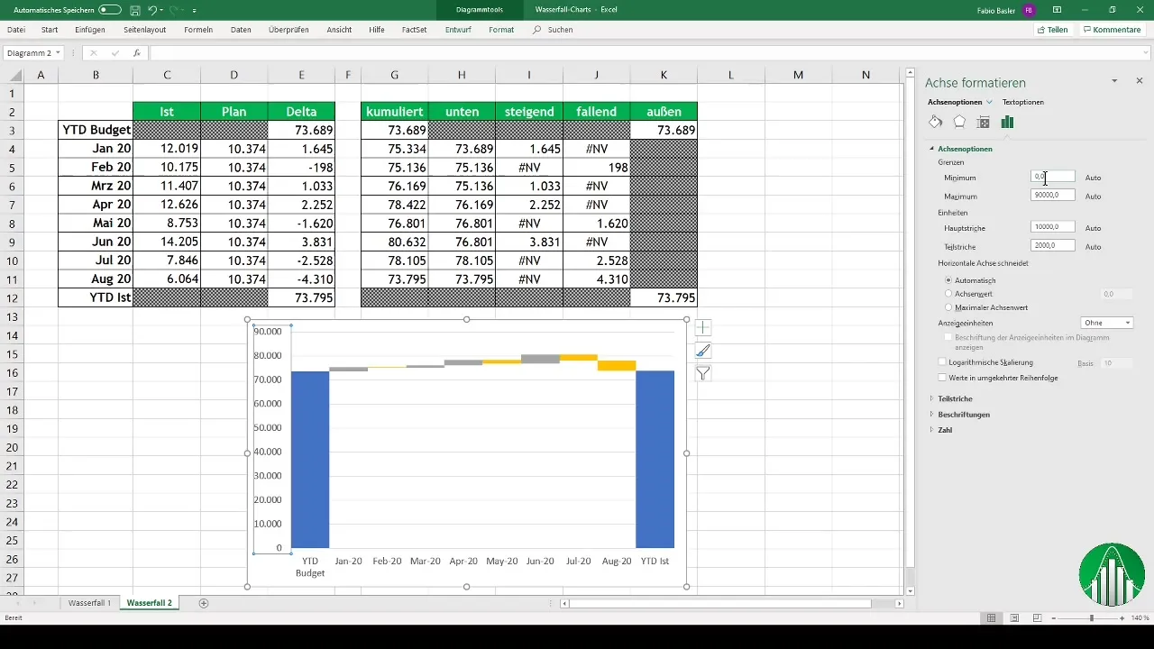1154x649 pixels.
Task: Click the confirm entry checkmark icon
Action: coord(114,53)
